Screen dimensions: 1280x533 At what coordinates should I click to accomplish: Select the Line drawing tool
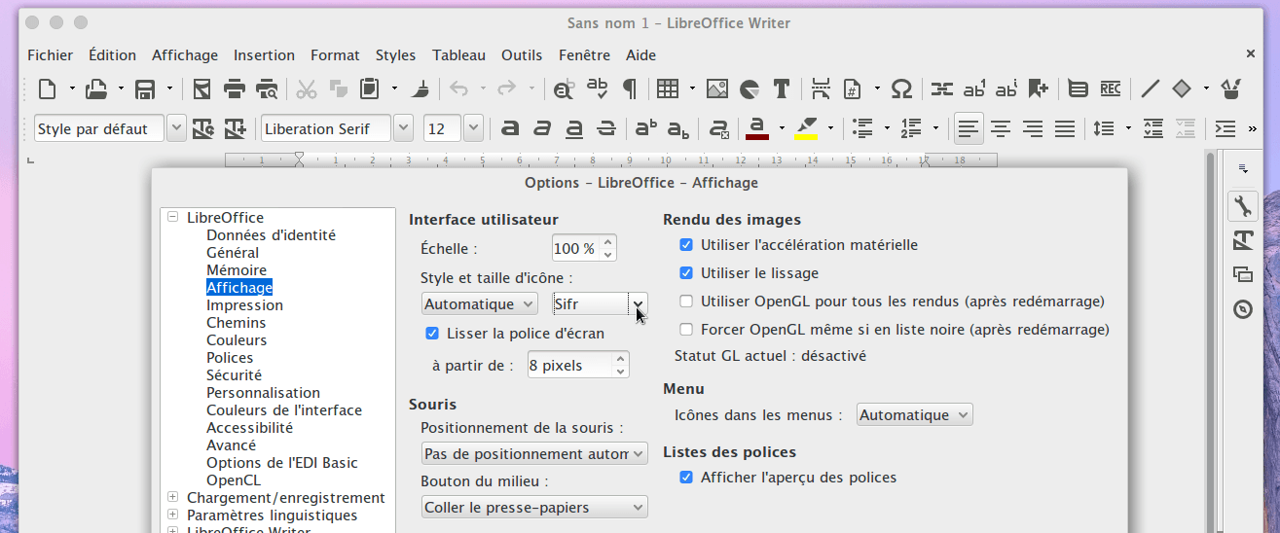(1150, 89)
